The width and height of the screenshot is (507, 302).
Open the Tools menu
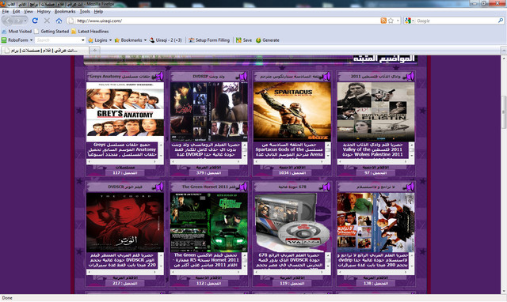[x=85, y=11]
